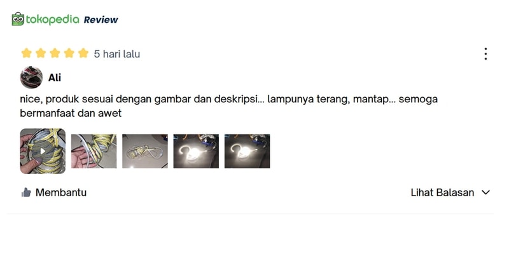This screenshot has height=254, width=509.
Task: Click the review text paragraph
Action: [x=229, y=106]
